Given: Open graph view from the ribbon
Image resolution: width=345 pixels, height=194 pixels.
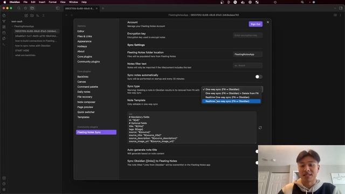Looking at the screenshot, I should click(4, 22).
